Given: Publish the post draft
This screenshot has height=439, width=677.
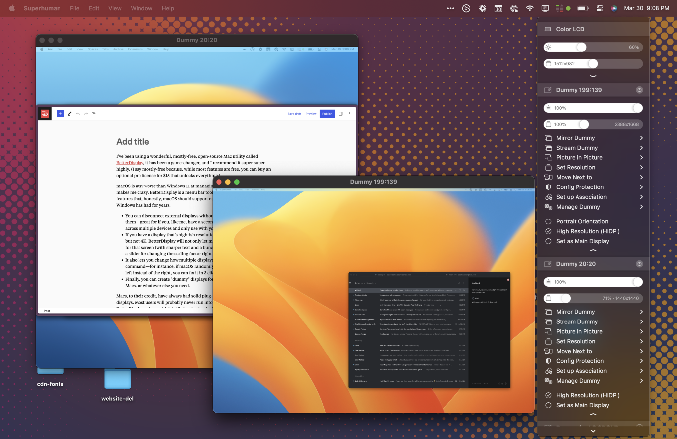Looking at the screenshot, I should [327, 113].
